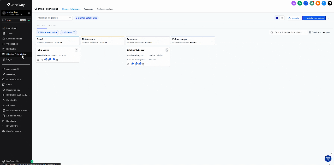Click the green lightning quick actions icon
This screenshot has height=165, width=334.
click(29, 20)
